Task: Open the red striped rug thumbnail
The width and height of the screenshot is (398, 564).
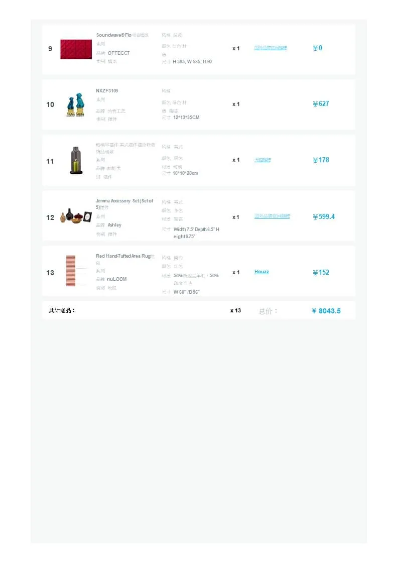Action: point(71,271)
